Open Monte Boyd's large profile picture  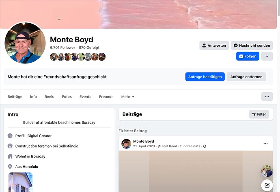pyautogui.click(x=25, y=43)
